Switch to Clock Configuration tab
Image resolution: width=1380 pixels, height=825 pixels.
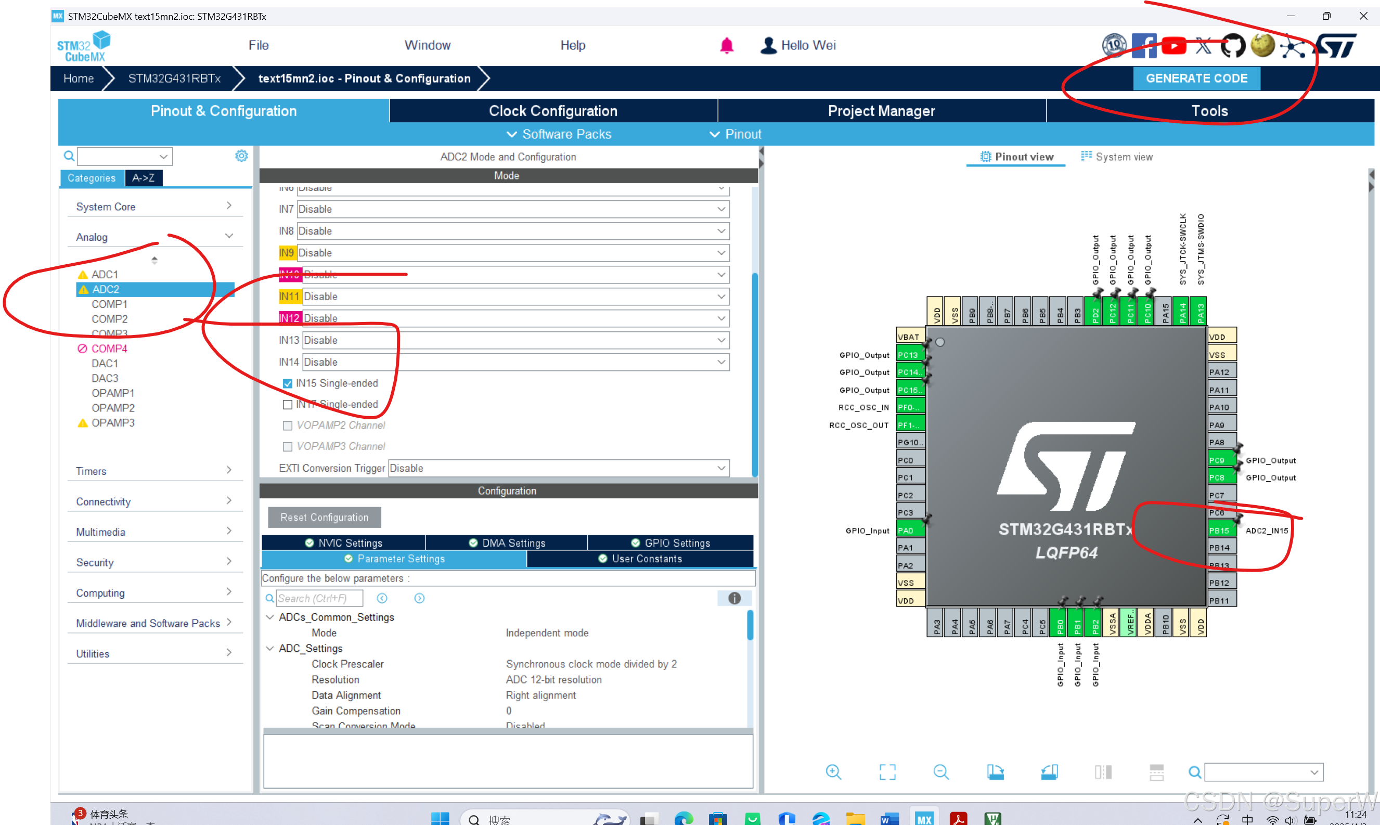click(x=552, y=111)
